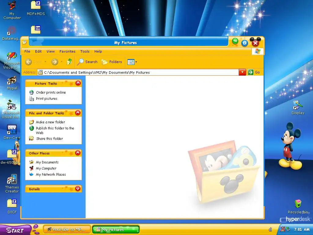The width and height of the screenshot is (313, 235).
Task: Open the Favorites menu
Action: click(67, 51)
